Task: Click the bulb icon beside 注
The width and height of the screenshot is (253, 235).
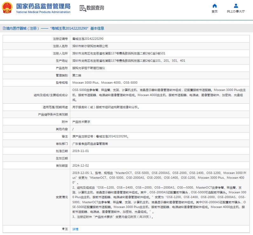Action: pos(63,229)
